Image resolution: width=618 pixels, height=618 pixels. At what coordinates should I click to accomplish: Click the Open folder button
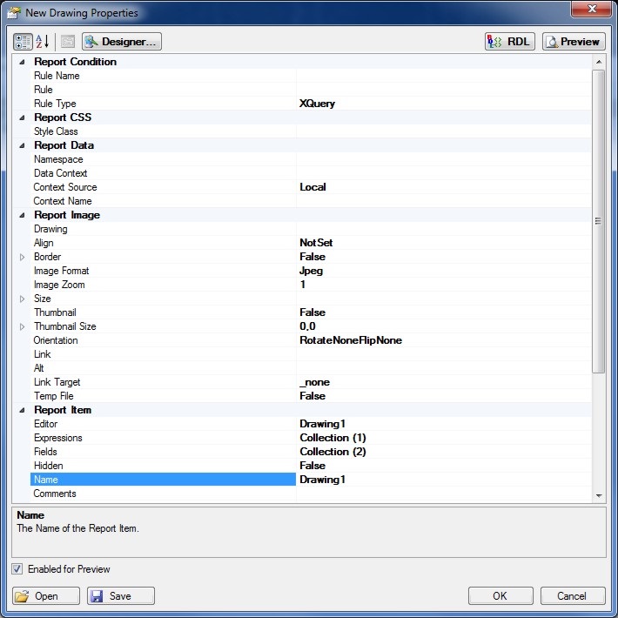pyautogui.click(x=46, y=596)
